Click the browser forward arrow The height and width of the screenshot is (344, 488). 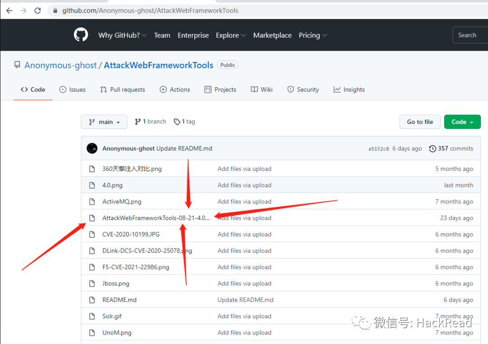(x=23, y=10)
